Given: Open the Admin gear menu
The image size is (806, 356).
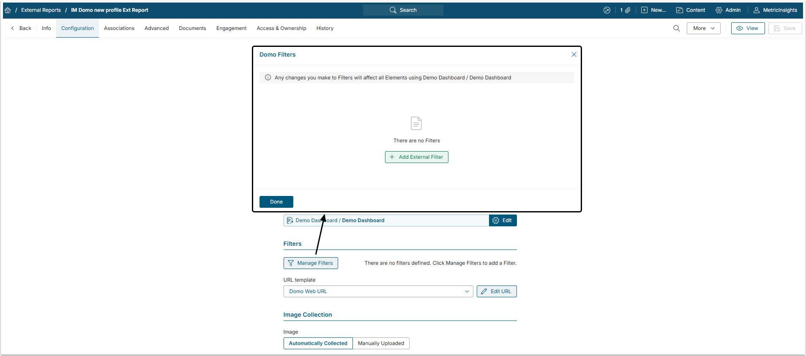Looking at the screenshot, I should (x=728, y=10).
